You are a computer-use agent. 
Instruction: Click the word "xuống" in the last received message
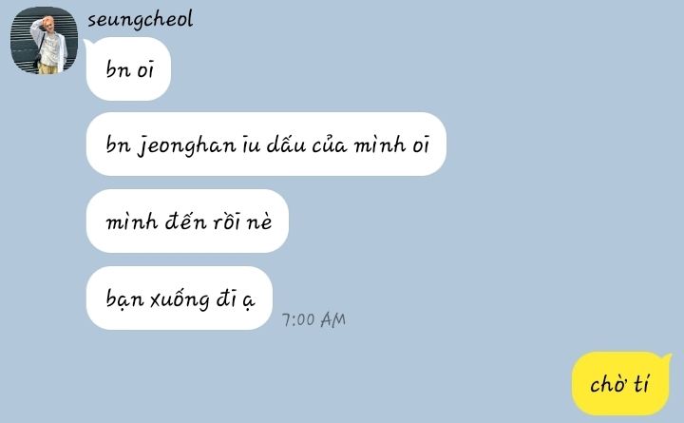click(x=180, y=300)
